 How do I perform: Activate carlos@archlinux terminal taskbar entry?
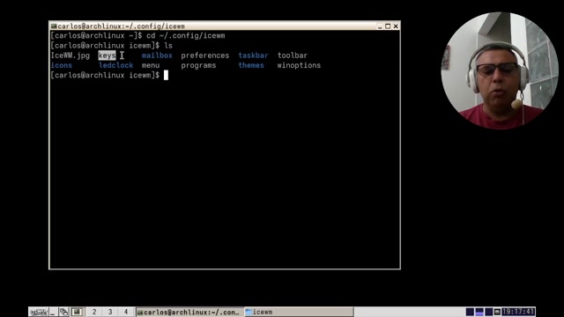pyautogui.click(x=189, y=312)
